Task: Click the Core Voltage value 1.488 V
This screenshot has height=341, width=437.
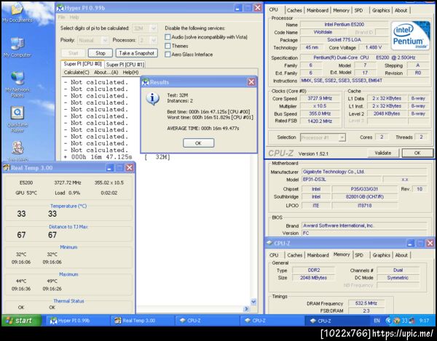Action: point(373,47)
